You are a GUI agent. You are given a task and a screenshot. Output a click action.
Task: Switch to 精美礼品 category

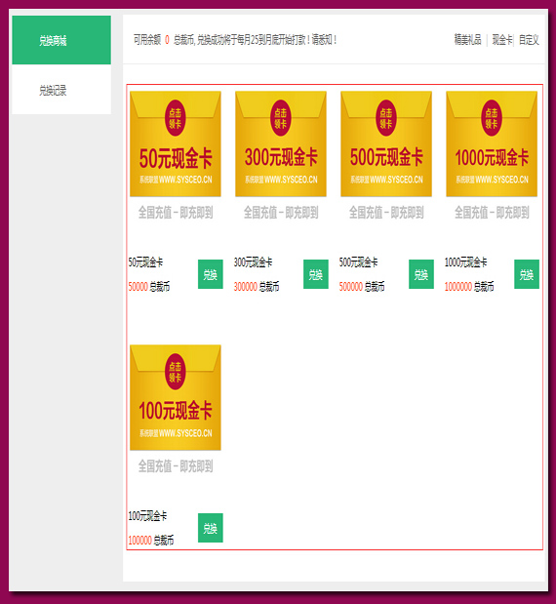click(x=467, y=40)
